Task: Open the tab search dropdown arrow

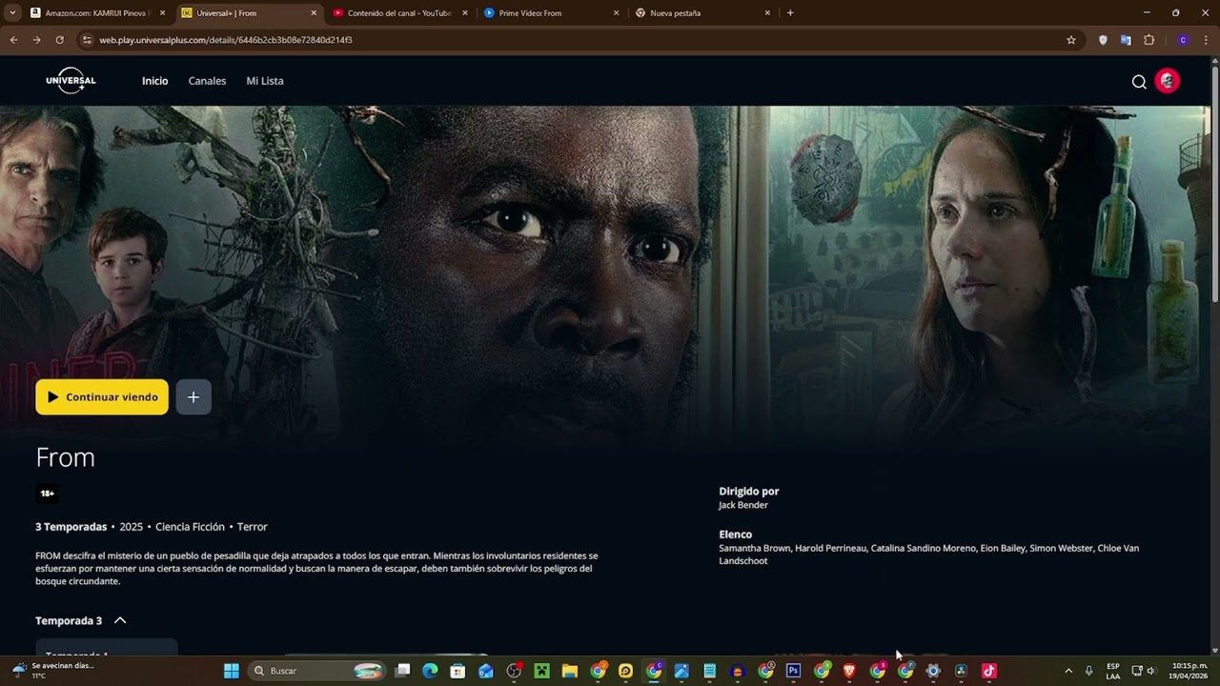Action: point(11,13)
